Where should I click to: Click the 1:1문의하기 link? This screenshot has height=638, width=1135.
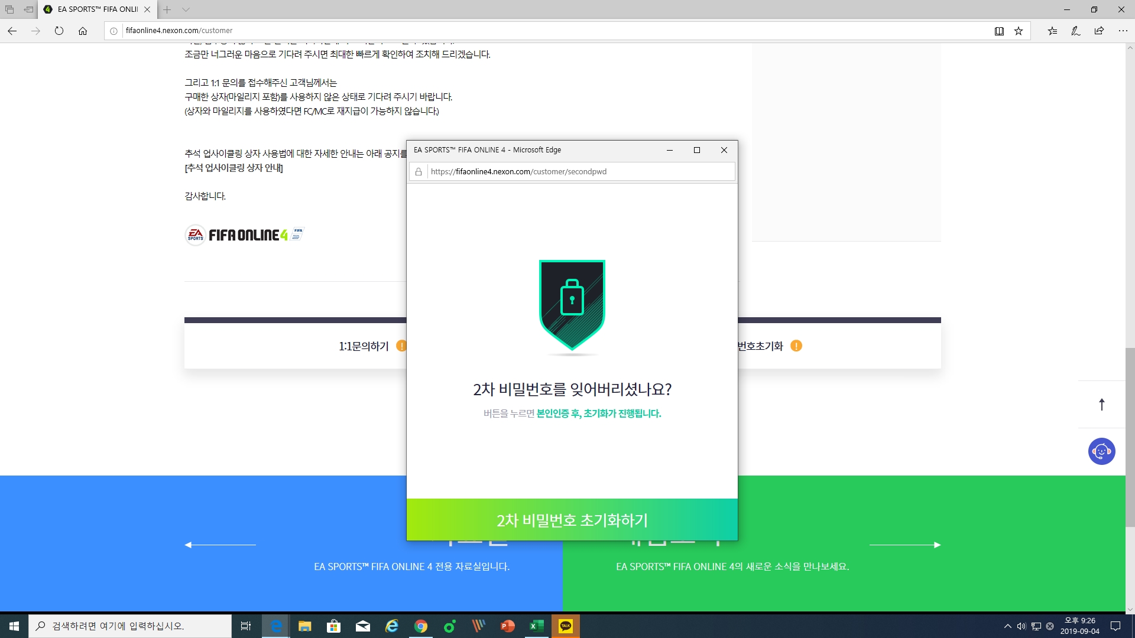tap(364, 346)
